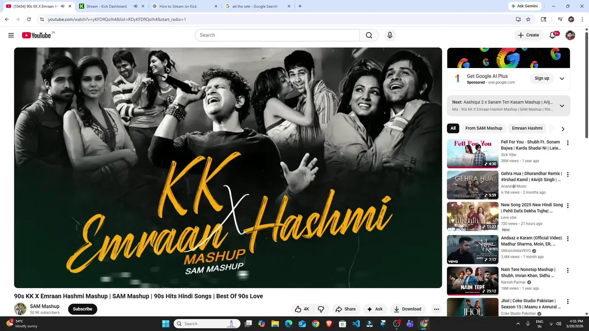Mute the YouTube tab audio
The image size is (589, 331).
(x=63, y=6)
